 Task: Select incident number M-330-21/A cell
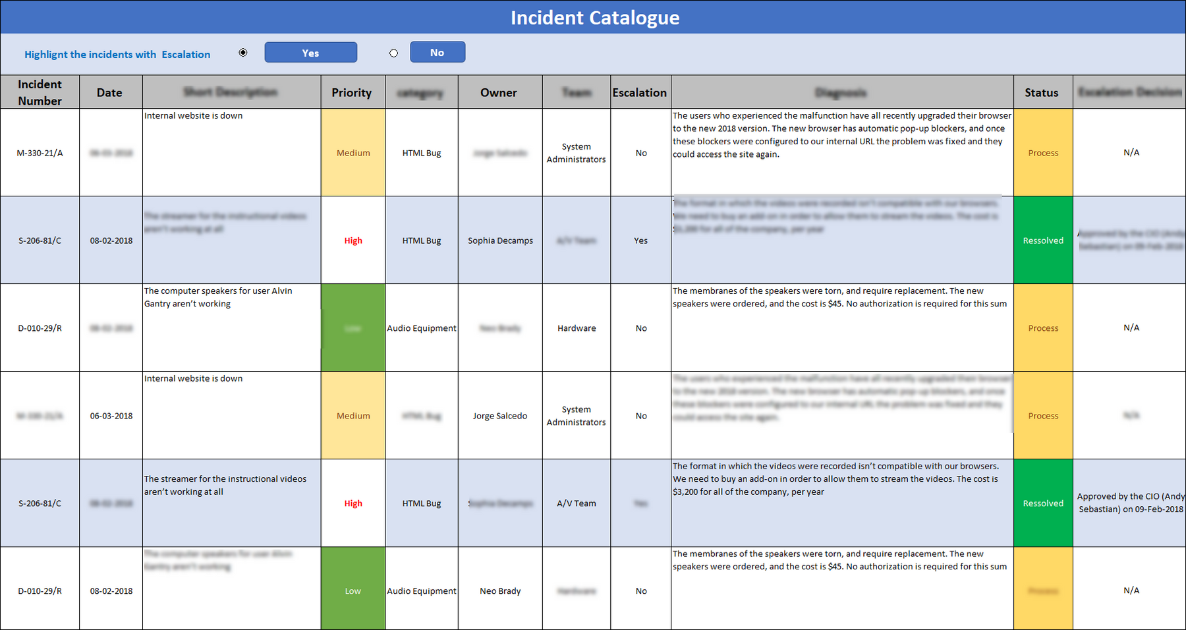point(40,153)
